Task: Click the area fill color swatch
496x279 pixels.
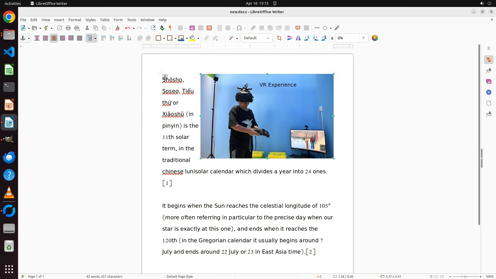Action: pyautogui.click(x=192, y=38)
